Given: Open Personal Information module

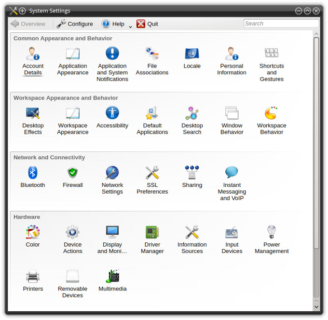Looking at the screenshot, I should click(x=232, y=61).
